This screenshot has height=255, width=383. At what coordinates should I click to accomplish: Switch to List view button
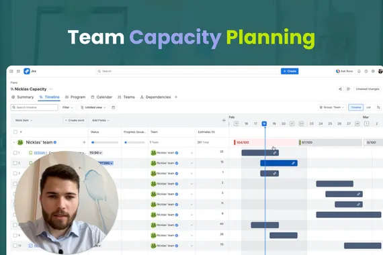pyautogui.click(x=369, y=107)
